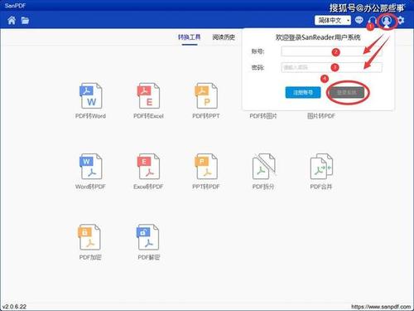Click the PDF转图片 label
The image size is (414, 311).
[x=263, y=116]
